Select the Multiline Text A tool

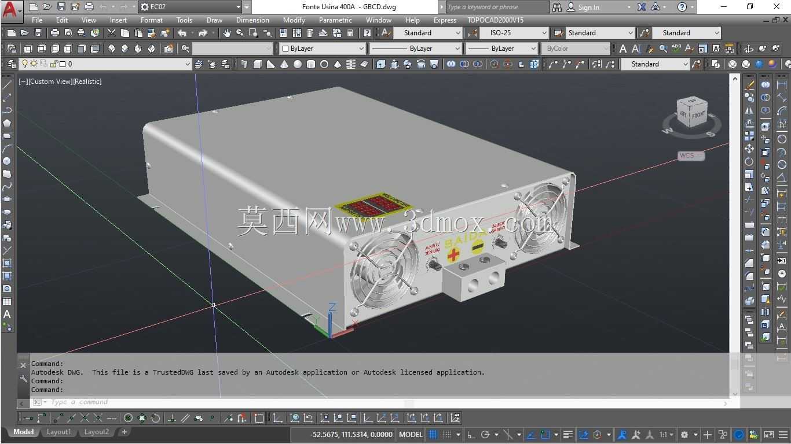[x=7, y=314]
